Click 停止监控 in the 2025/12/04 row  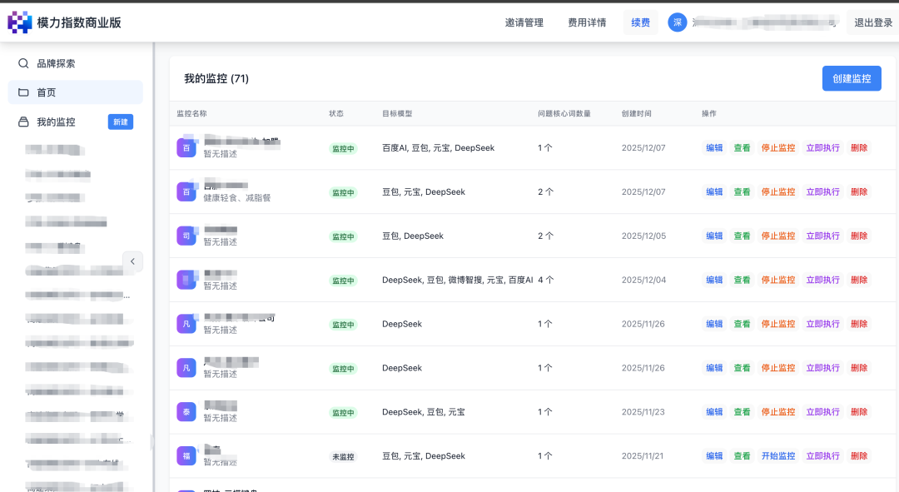point(778,280)
